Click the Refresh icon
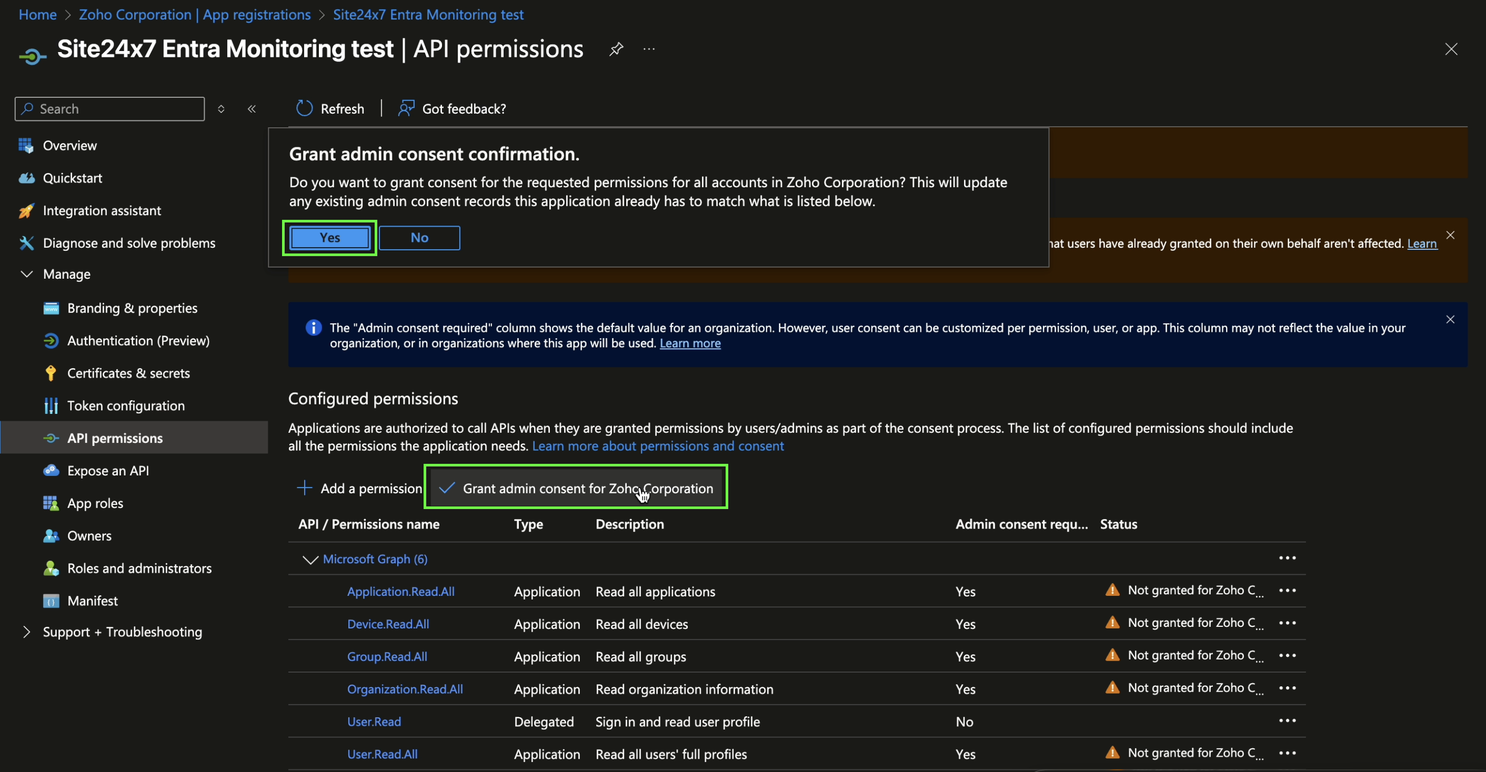 click(x=305, y=108)
